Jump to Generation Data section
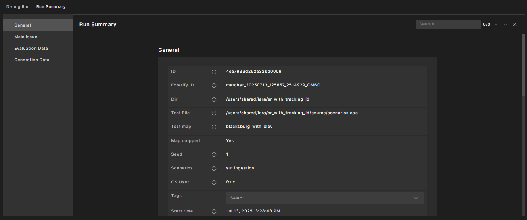Image resolution: width=527 pixels, height=220 pixels. point(32,60)
